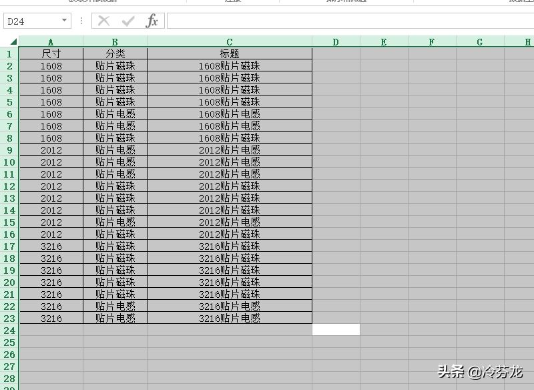Select row 24 header
This screenshot has width=534, height=390.
click(x=9, y=330)
